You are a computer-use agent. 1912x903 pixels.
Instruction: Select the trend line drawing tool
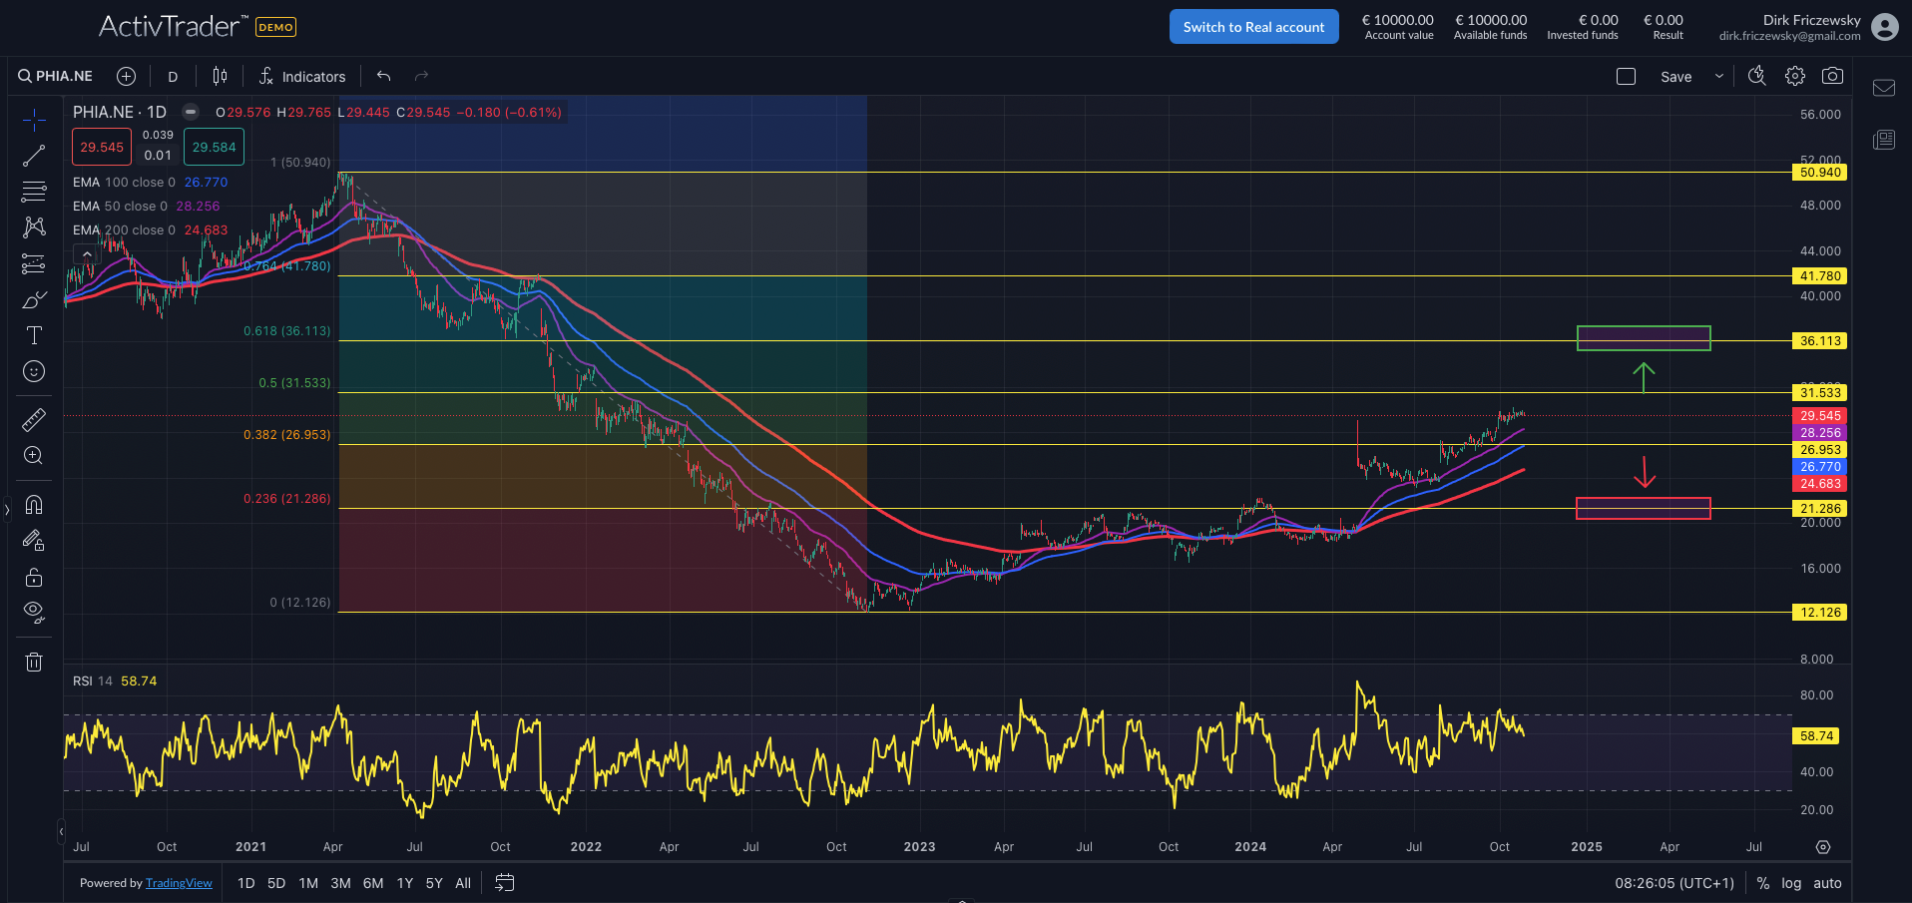click(34, 156)
